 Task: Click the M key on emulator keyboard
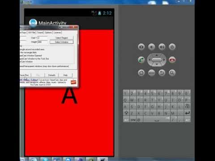(x=174, y=113)
